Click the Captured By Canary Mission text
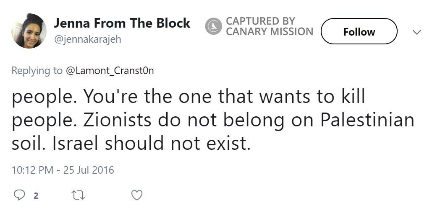Image resolution: width=440 pixels, height=213 pixels. click(270, 26)
